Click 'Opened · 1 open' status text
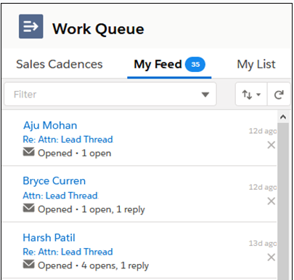Viewport: 294px width, 280px height. tap(75, 153)
